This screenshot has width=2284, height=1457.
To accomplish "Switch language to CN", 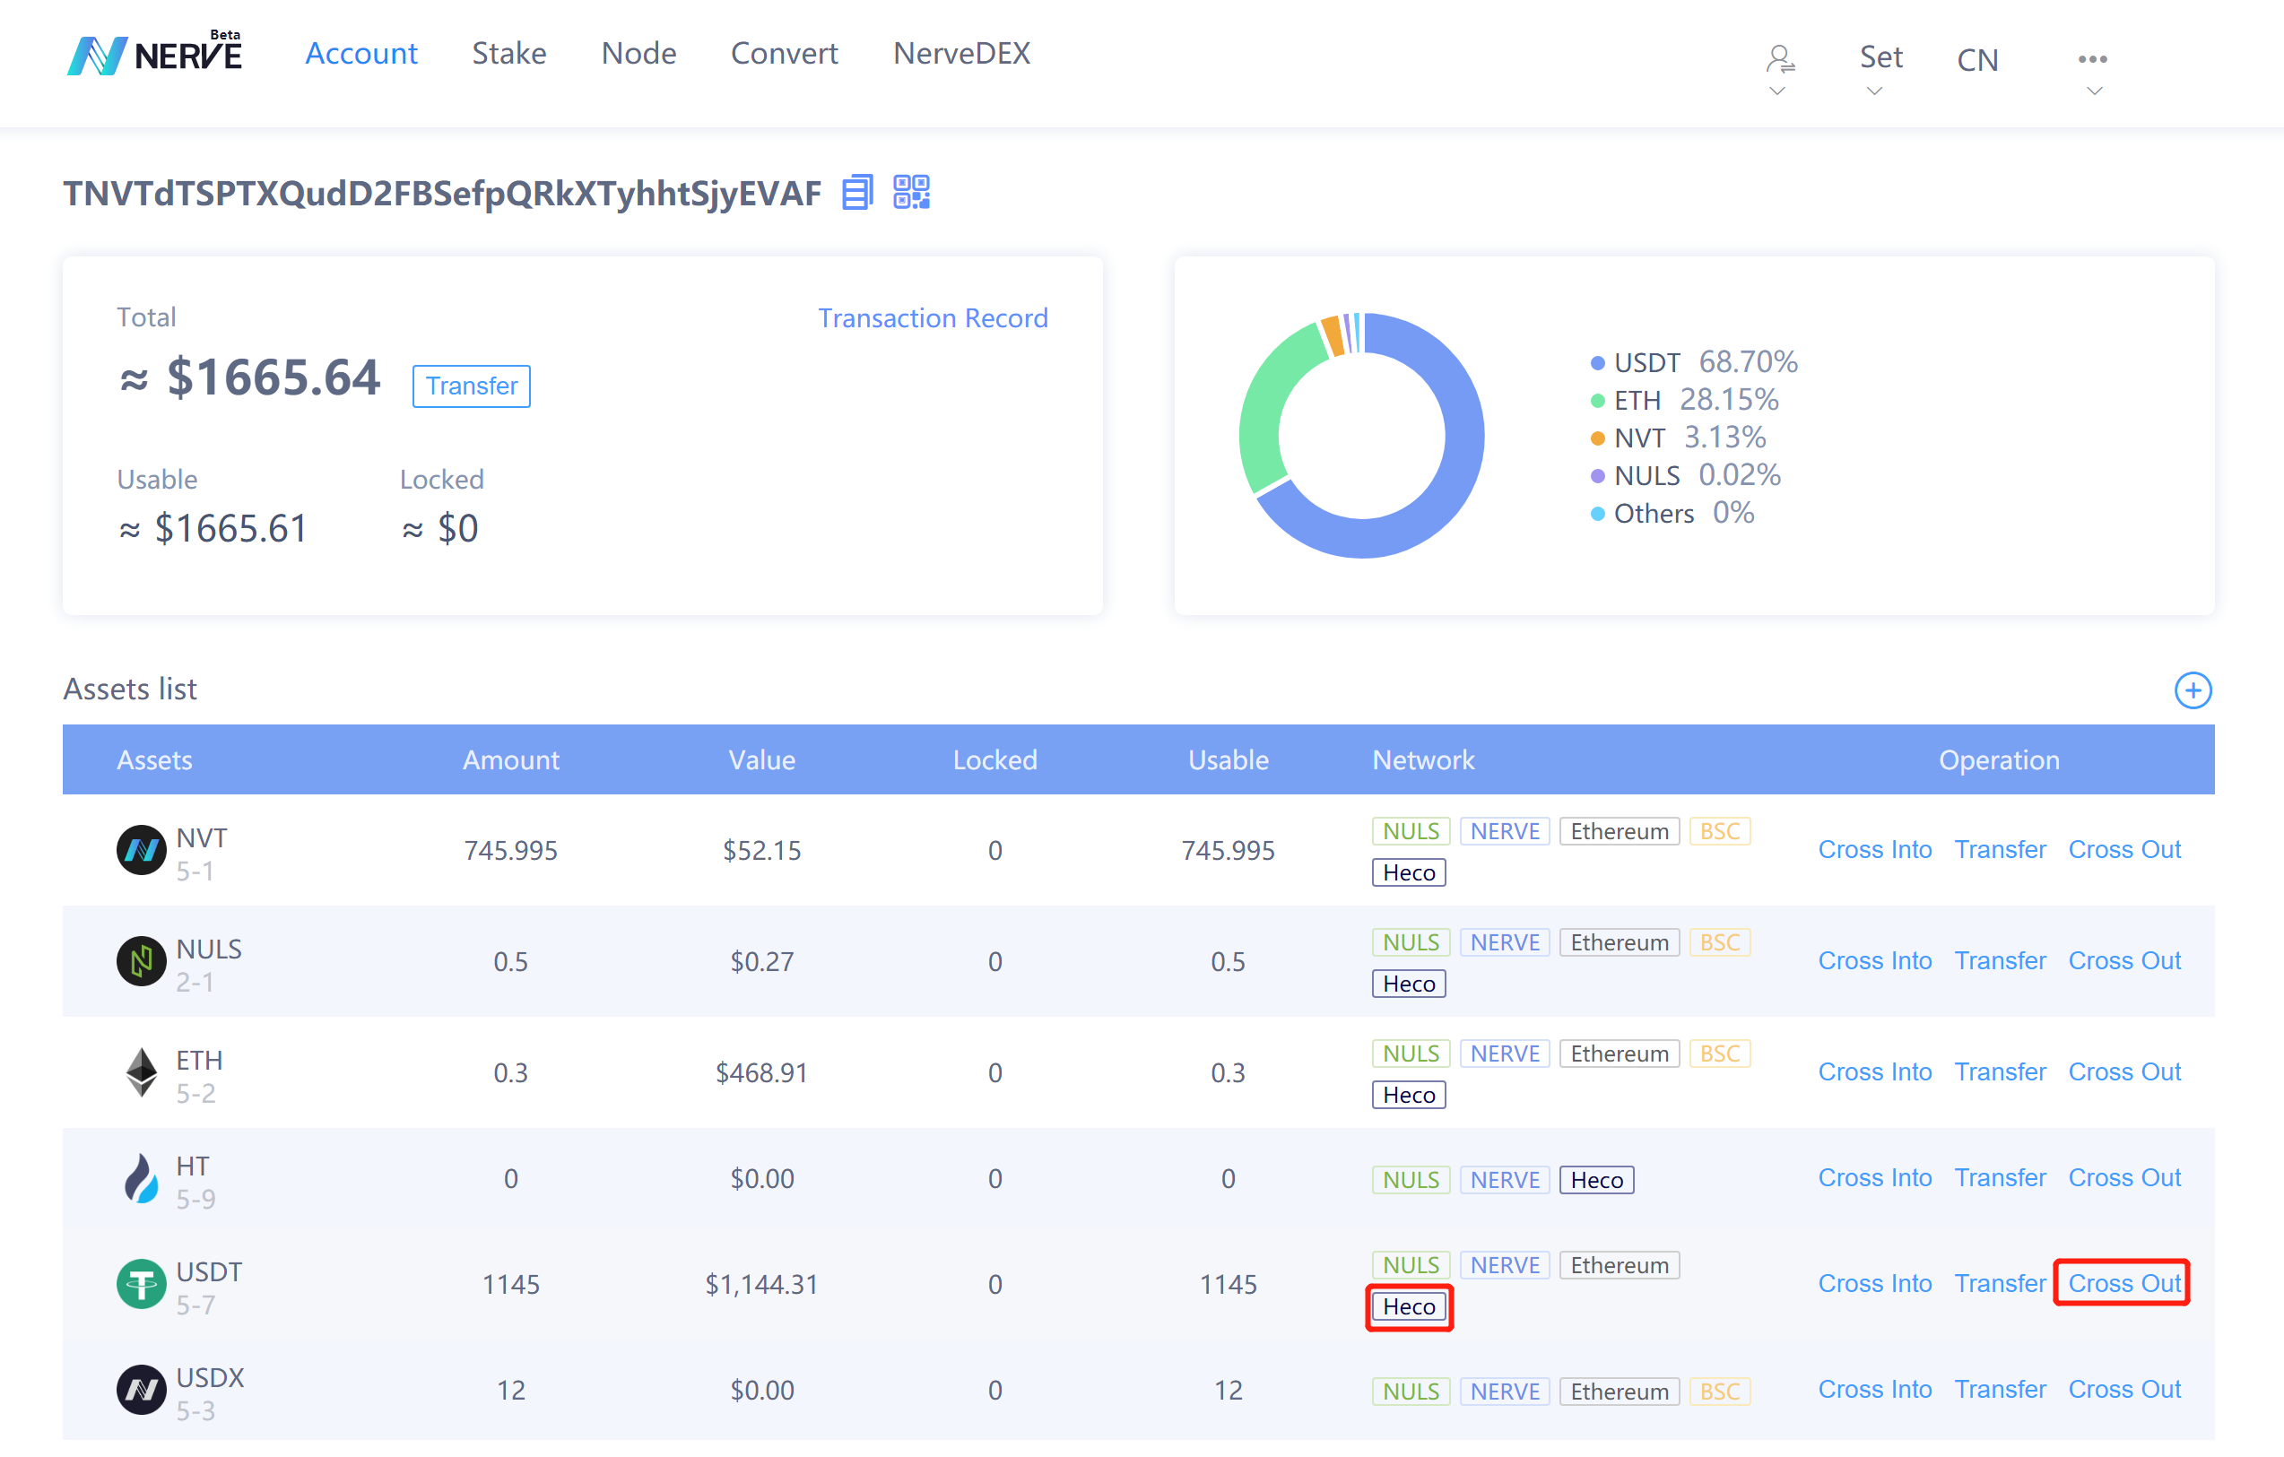I will [x=1976, y=60].
